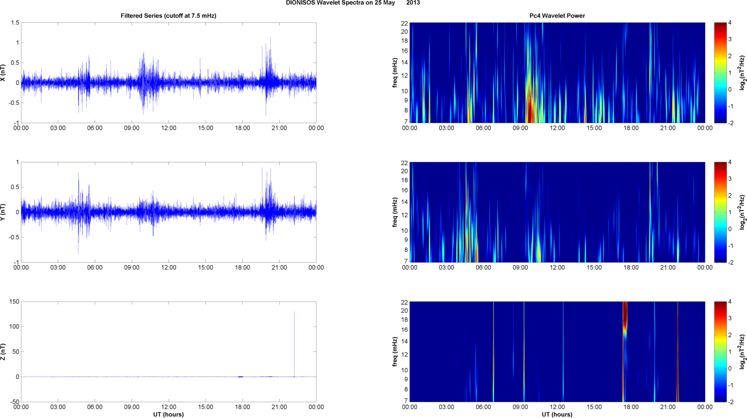Click the '15:00' tick under the bottom spectrogram

594,407
